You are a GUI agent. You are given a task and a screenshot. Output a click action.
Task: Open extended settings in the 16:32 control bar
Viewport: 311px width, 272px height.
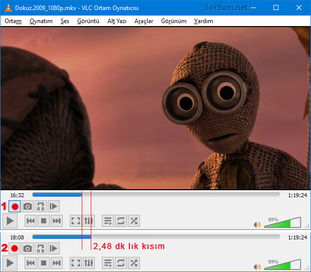click(89, 221)
